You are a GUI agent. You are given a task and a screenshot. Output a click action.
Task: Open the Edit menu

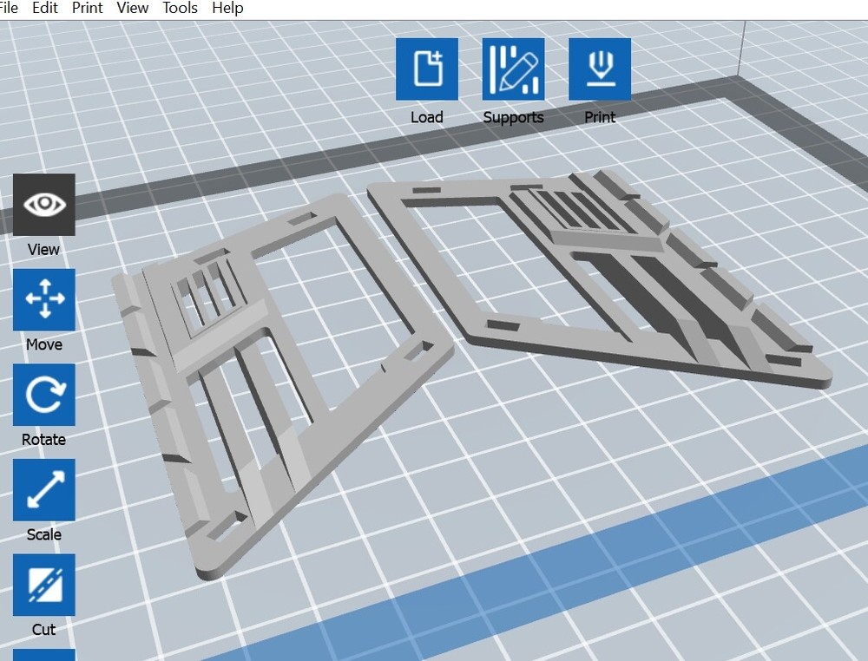click(x=45, y=9)
